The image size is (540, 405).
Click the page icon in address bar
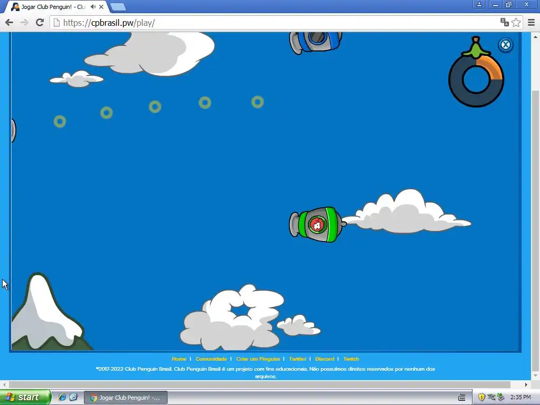click(x=57, y=23)
